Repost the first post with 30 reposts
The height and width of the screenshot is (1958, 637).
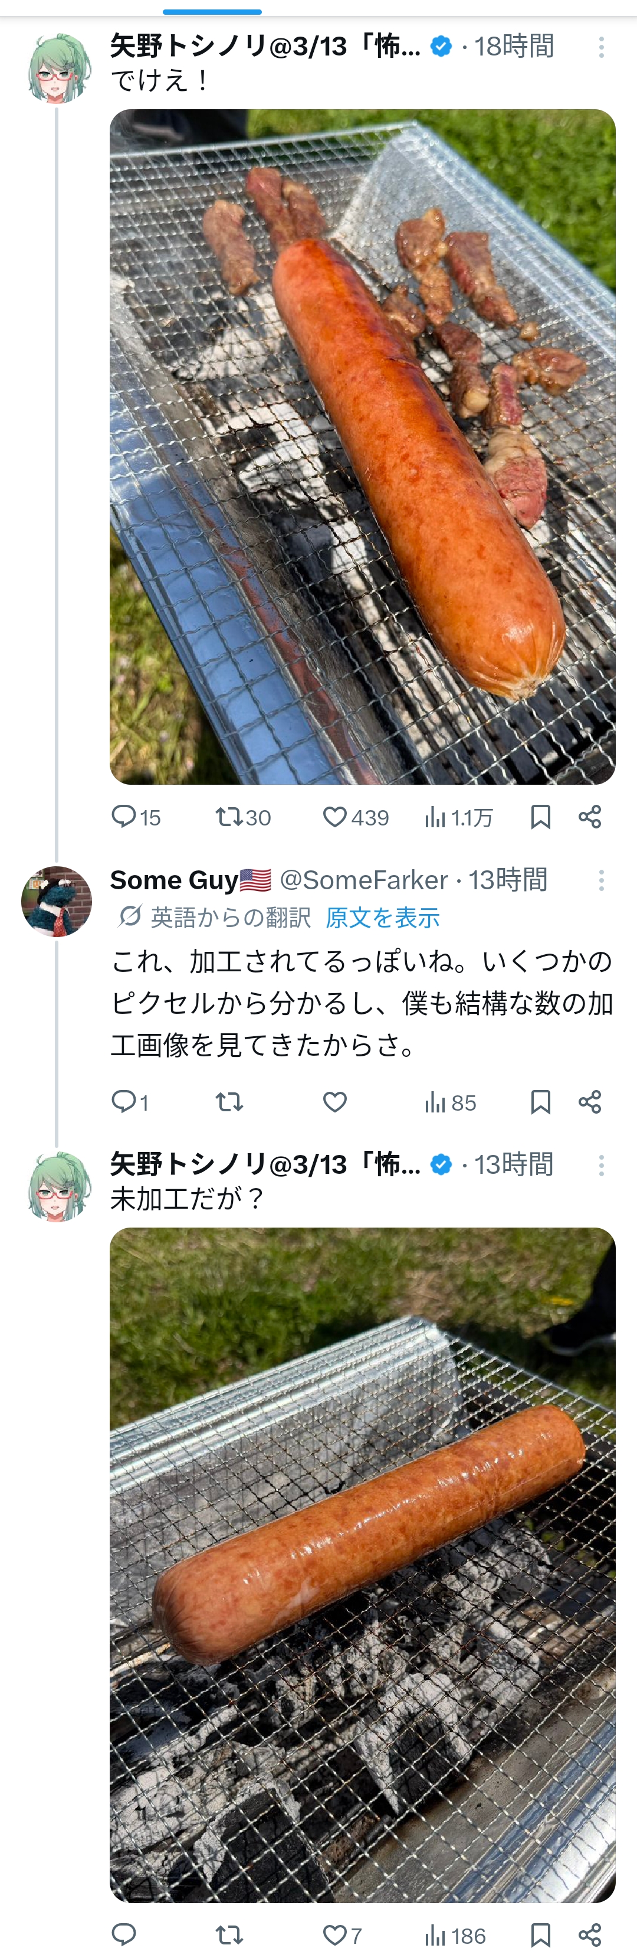click(x=228, y=817)
